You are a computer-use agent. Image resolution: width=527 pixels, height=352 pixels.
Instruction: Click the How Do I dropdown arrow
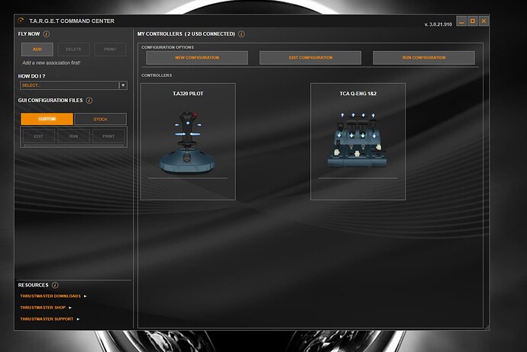tap(123, 85)
